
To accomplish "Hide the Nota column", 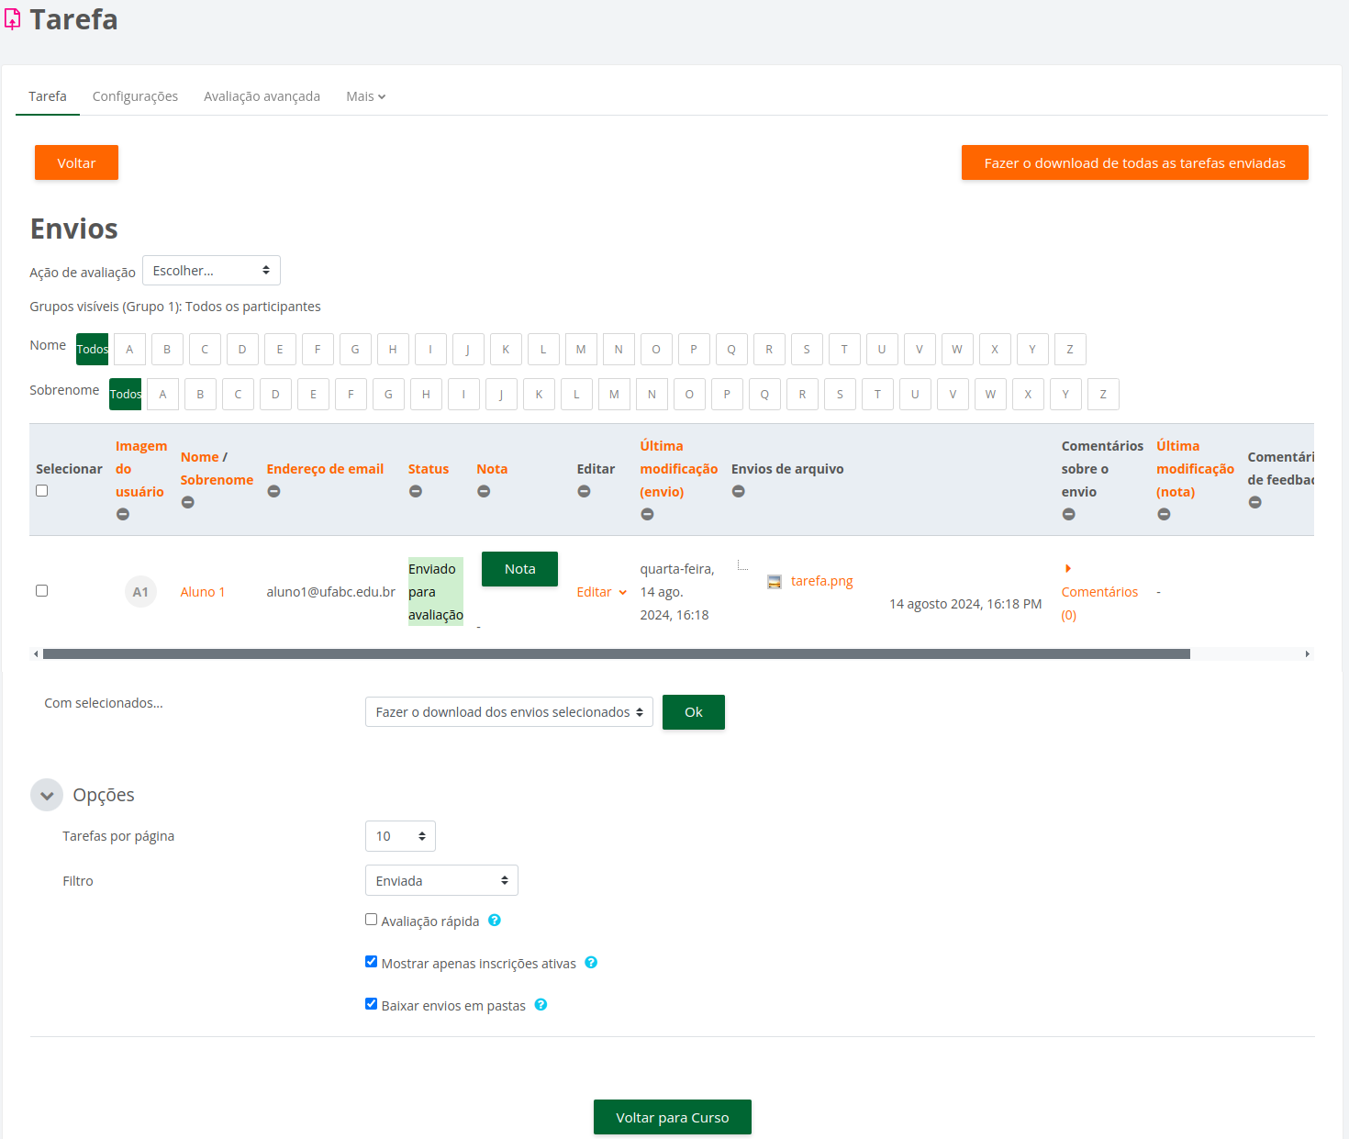I will click(484, 491).
